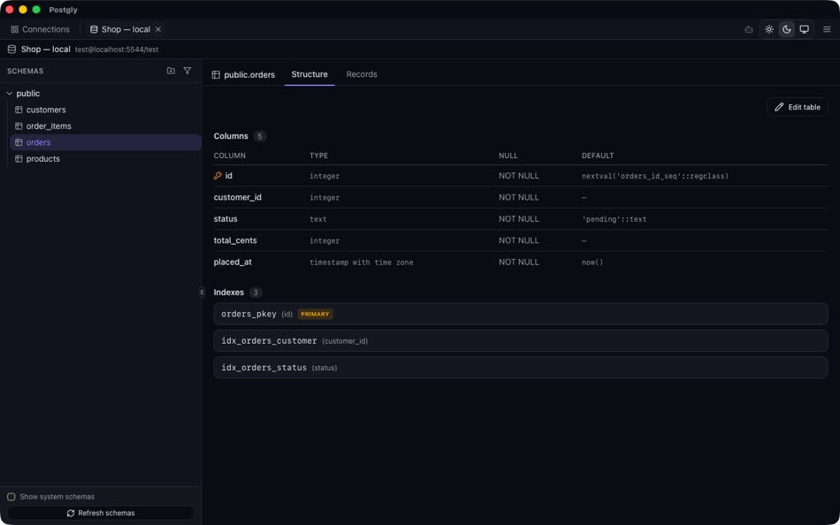Select the orders table in sidebar
Image resolution: width=840 pixels, height=525 pixels.
point(105,142)
